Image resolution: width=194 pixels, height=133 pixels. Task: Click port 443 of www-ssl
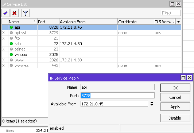point(55,65)
